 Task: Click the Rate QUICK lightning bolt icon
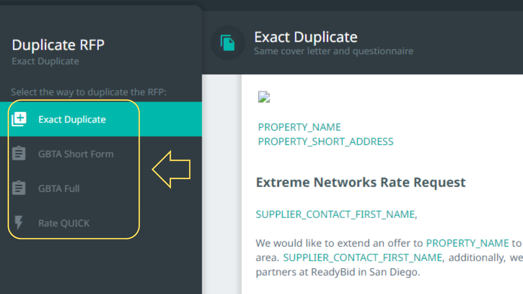coord(19,223)
